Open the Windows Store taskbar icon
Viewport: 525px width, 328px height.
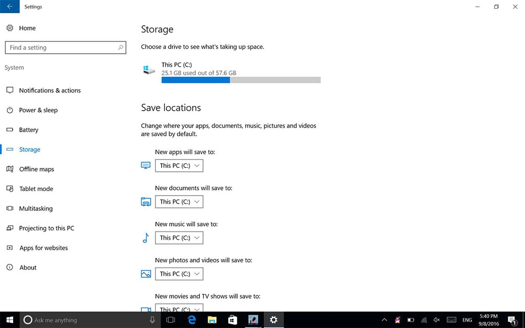click(x=233, y=320)
